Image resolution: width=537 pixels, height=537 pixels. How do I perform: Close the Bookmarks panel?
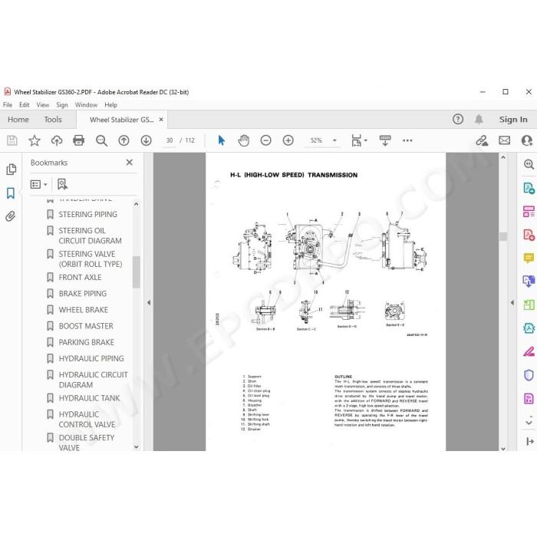click(129, 163)
